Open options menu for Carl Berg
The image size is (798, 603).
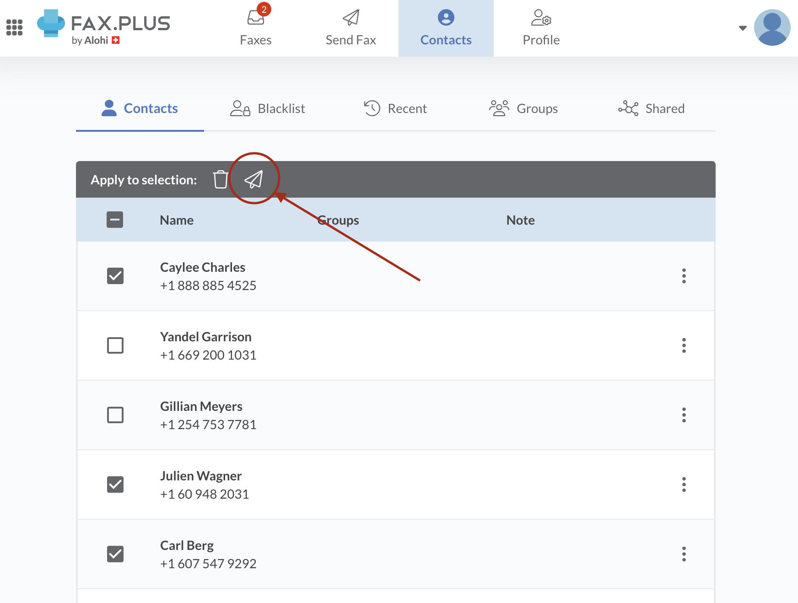684,554
